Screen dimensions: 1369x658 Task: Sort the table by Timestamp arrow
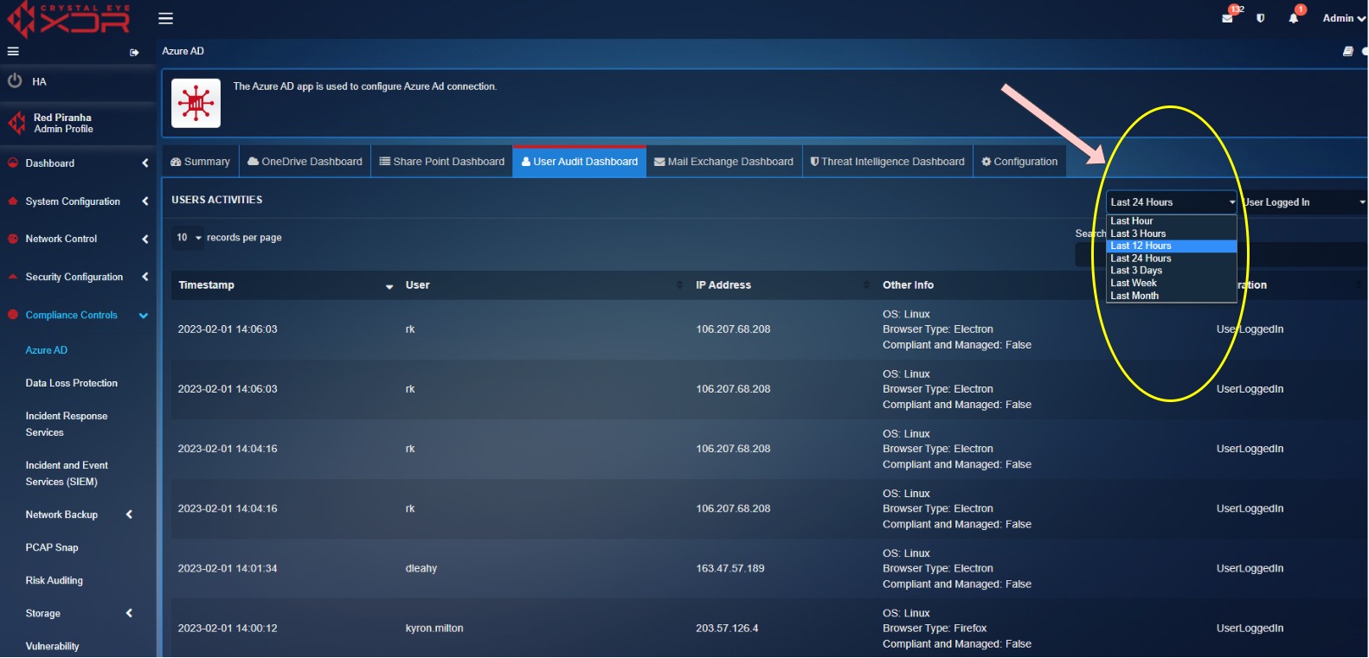click(x=389, y=286)
